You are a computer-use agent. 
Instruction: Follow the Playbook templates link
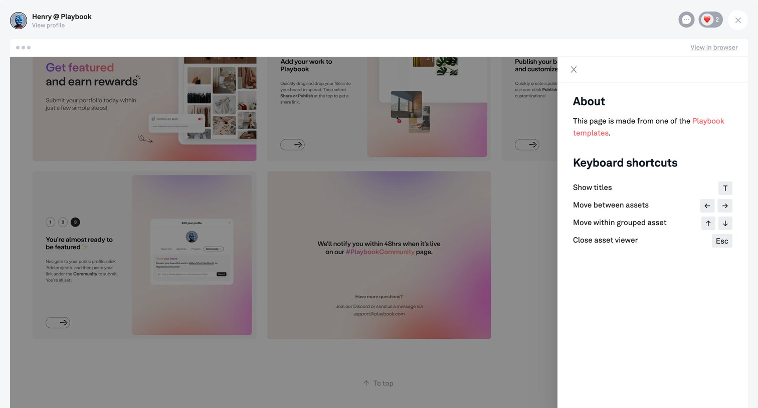pos(648,127)
